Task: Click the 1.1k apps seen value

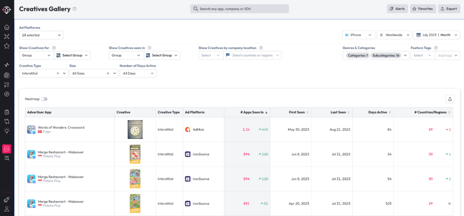Action: [246, 129]
